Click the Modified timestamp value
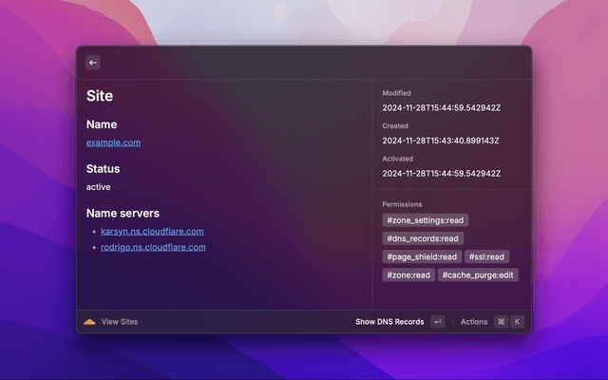The image size is (608, 380). [x=441, y=107]
